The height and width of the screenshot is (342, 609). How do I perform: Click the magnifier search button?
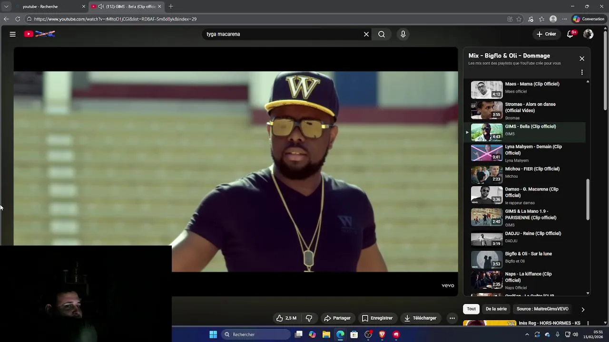coord(382,34)
